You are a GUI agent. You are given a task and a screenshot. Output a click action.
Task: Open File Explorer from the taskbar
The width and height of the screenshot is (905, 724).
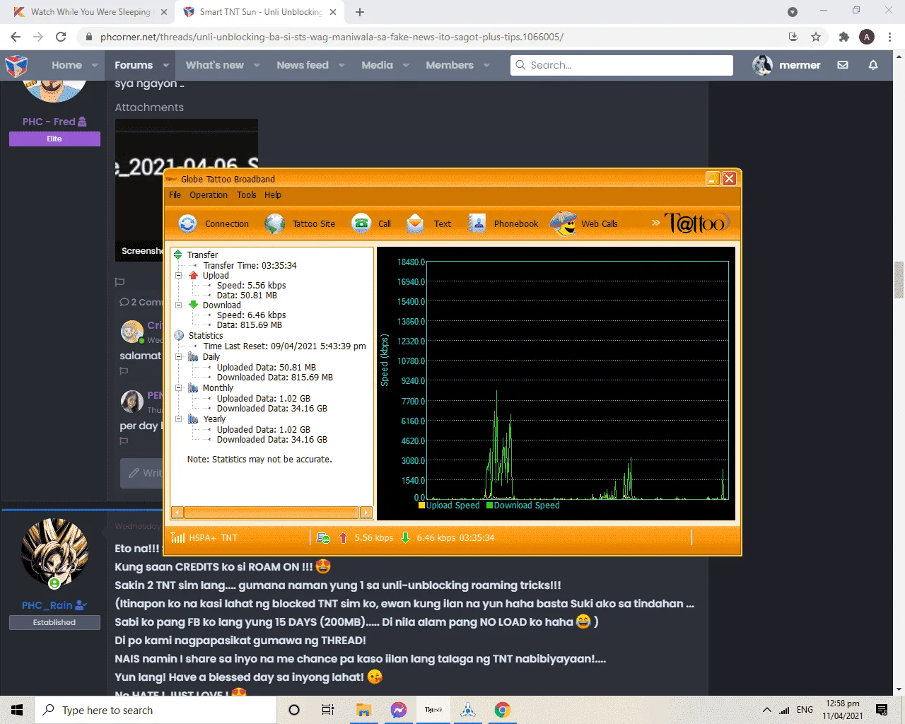[x=364, y=710]
